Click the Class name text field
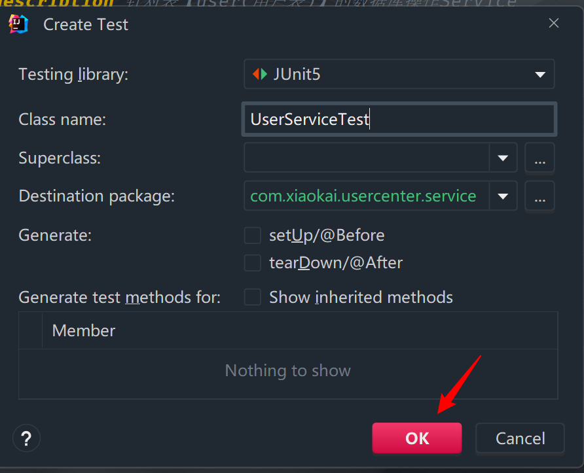 (x=399, y=120)
